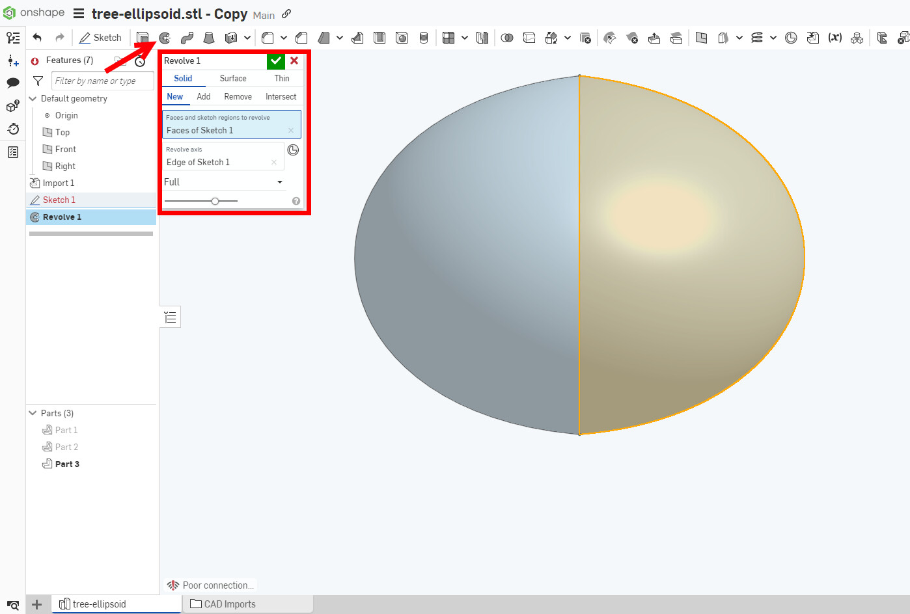
Task: Select the Extrude tool
Action: [x=143, y=37]
